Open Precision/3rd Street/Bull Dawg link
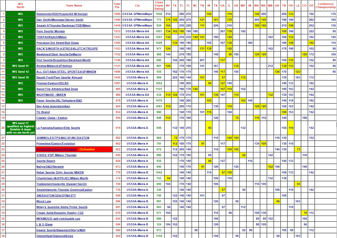This screenshot has height=238, width=337. coord(58,43)
